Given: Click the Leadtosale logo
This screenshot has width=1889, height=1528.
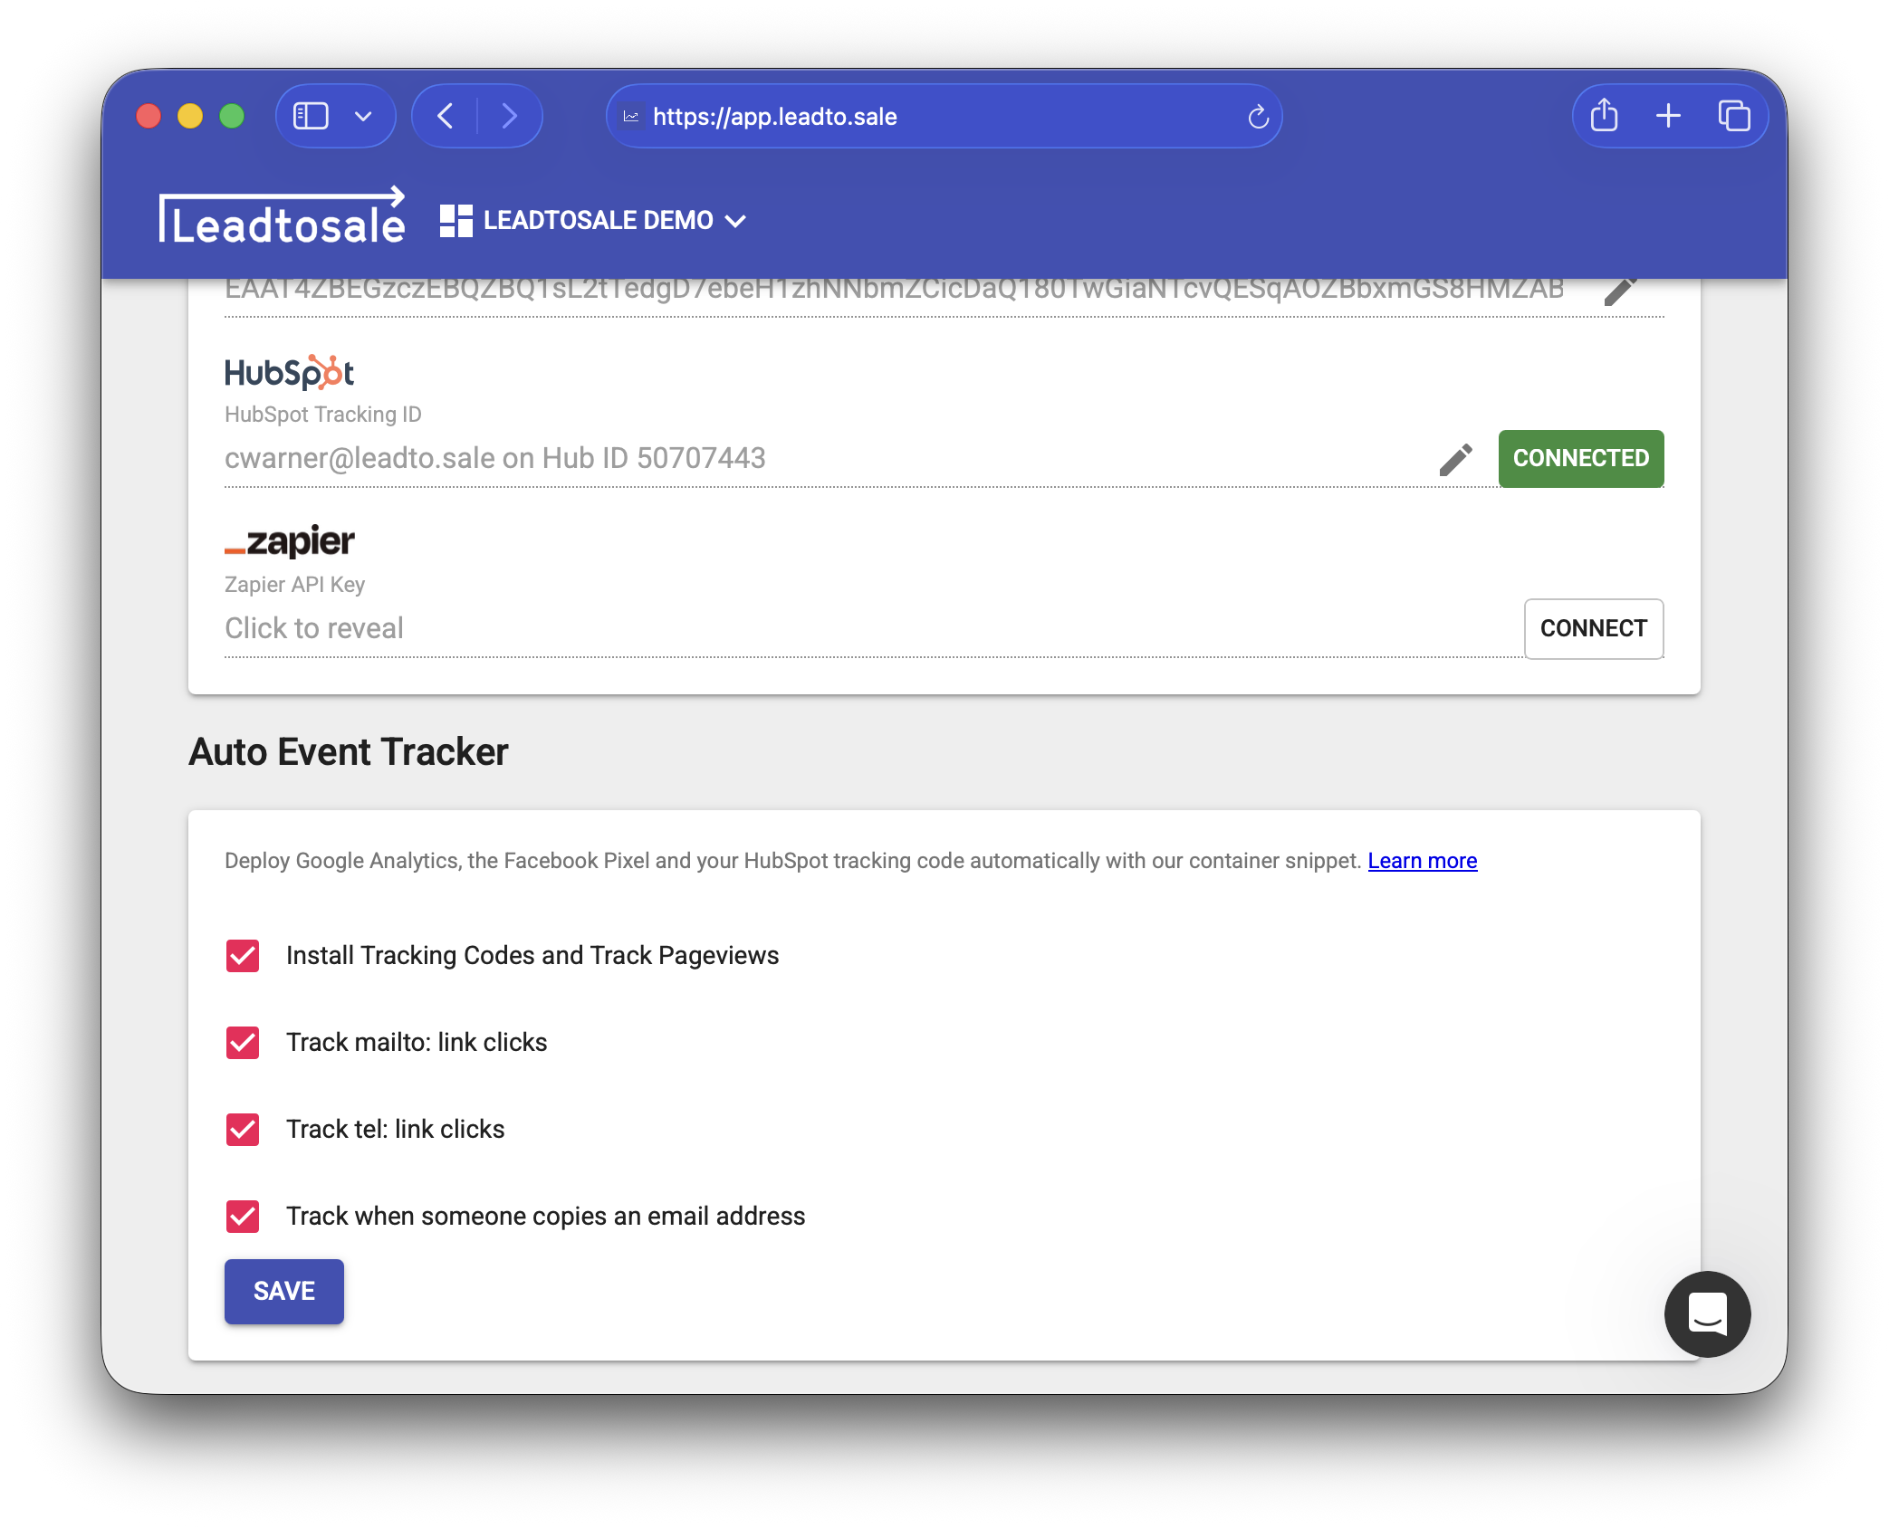Looking at the screenshot, I should (283, 217).
